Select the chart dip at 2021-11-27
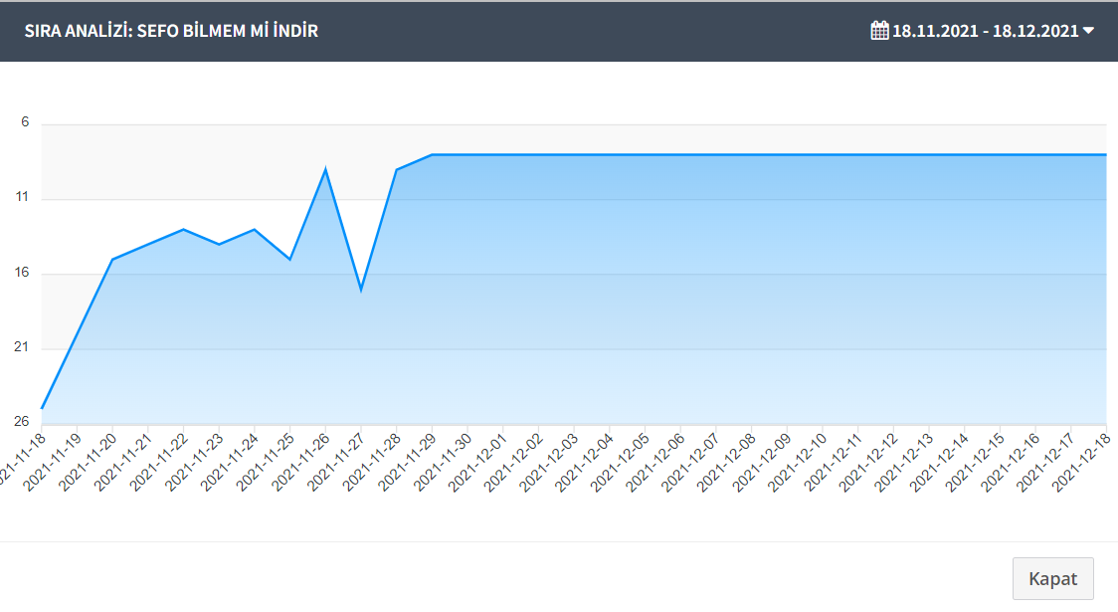 [361, 290]
